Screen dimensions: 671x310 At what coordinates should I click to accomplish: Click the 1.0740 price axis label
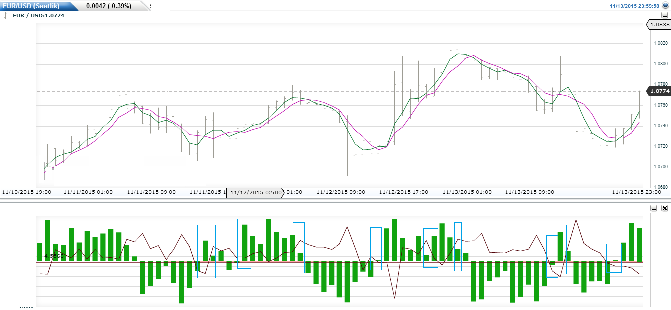click(661, 126)
